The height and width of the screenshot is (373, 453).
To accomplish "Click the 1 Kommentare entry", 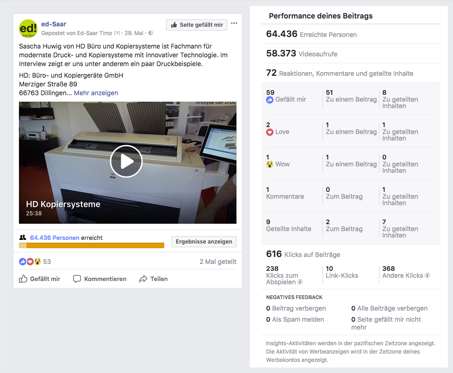I will coord(285,193).
